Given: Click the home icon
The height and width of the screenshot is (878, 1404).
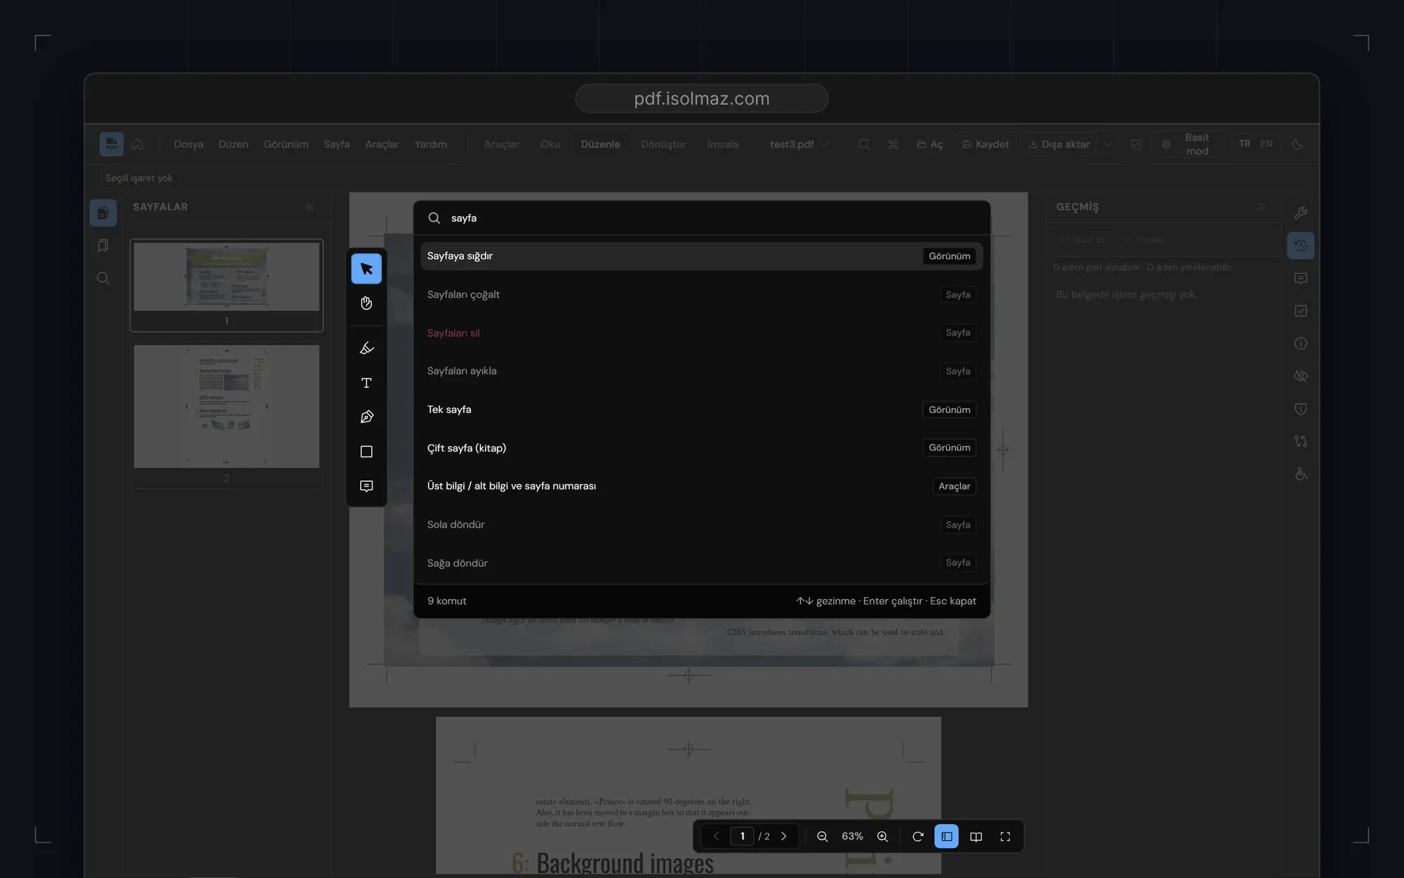Looking at the screenshot, I should point(138,144).
